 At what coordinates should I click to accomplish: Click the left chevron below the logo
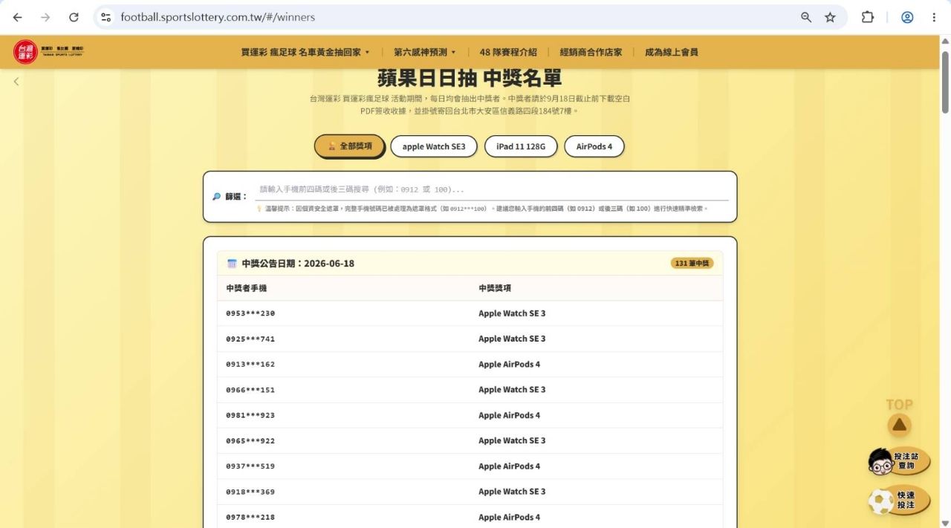pyautogui.click(x=16, y=82)
